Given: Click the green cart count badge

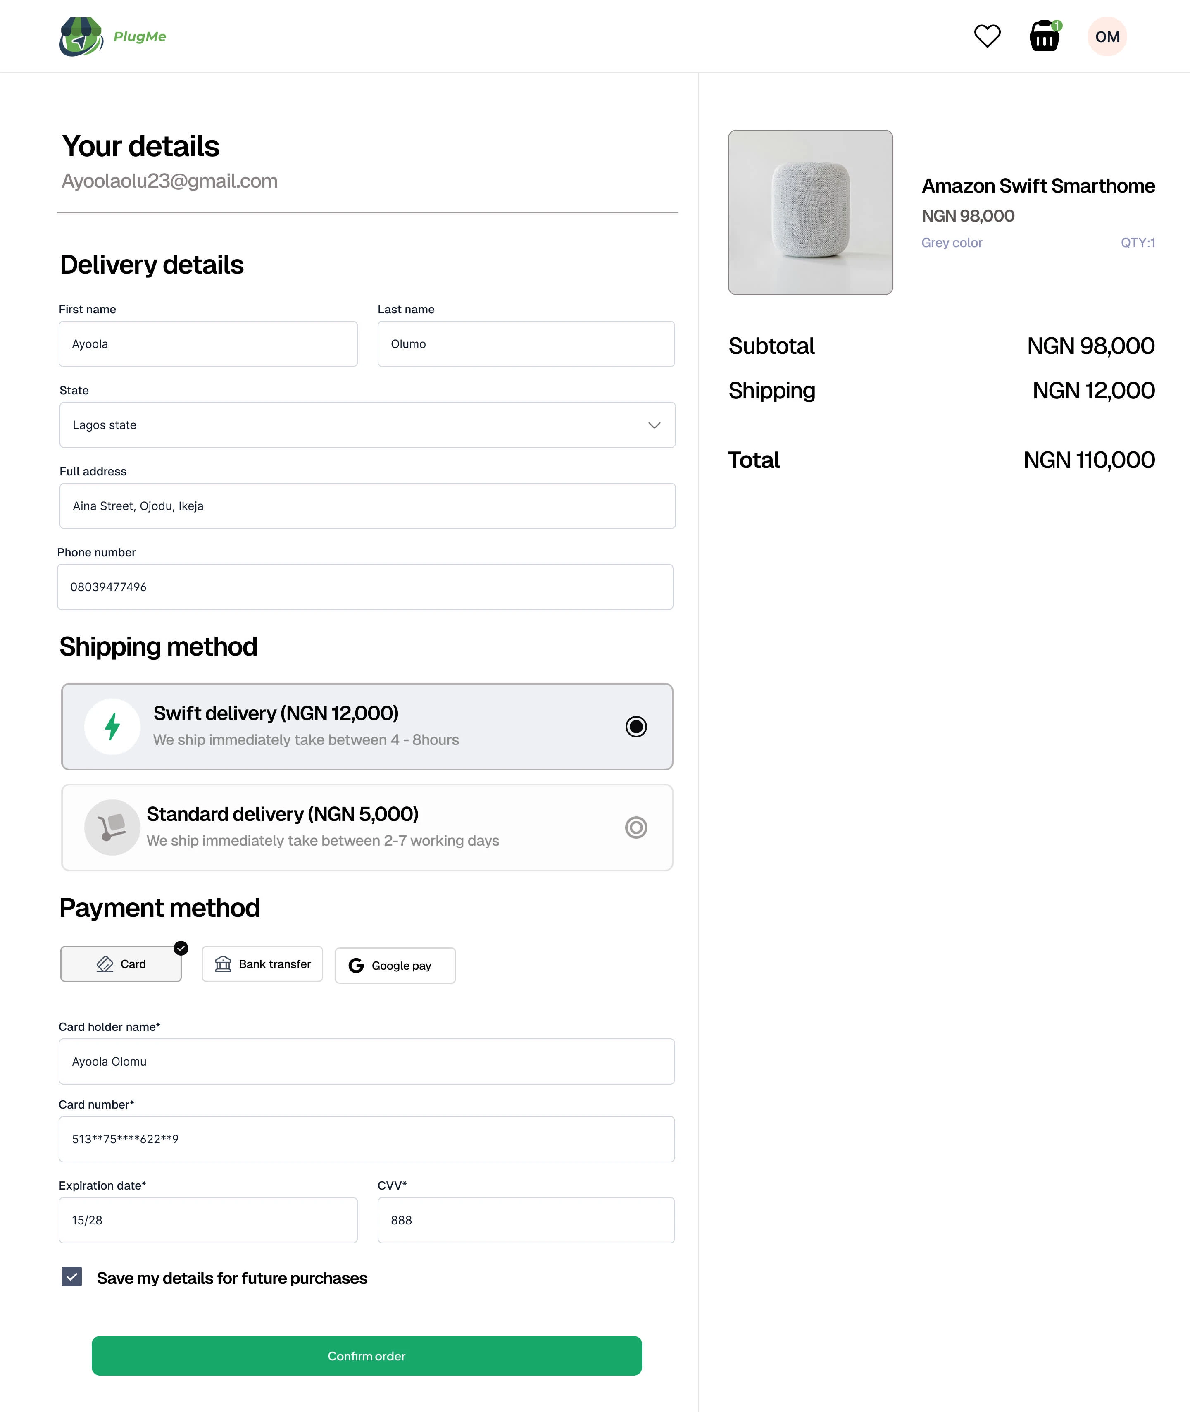Looking at the screenshot, I should point(1057,26).
